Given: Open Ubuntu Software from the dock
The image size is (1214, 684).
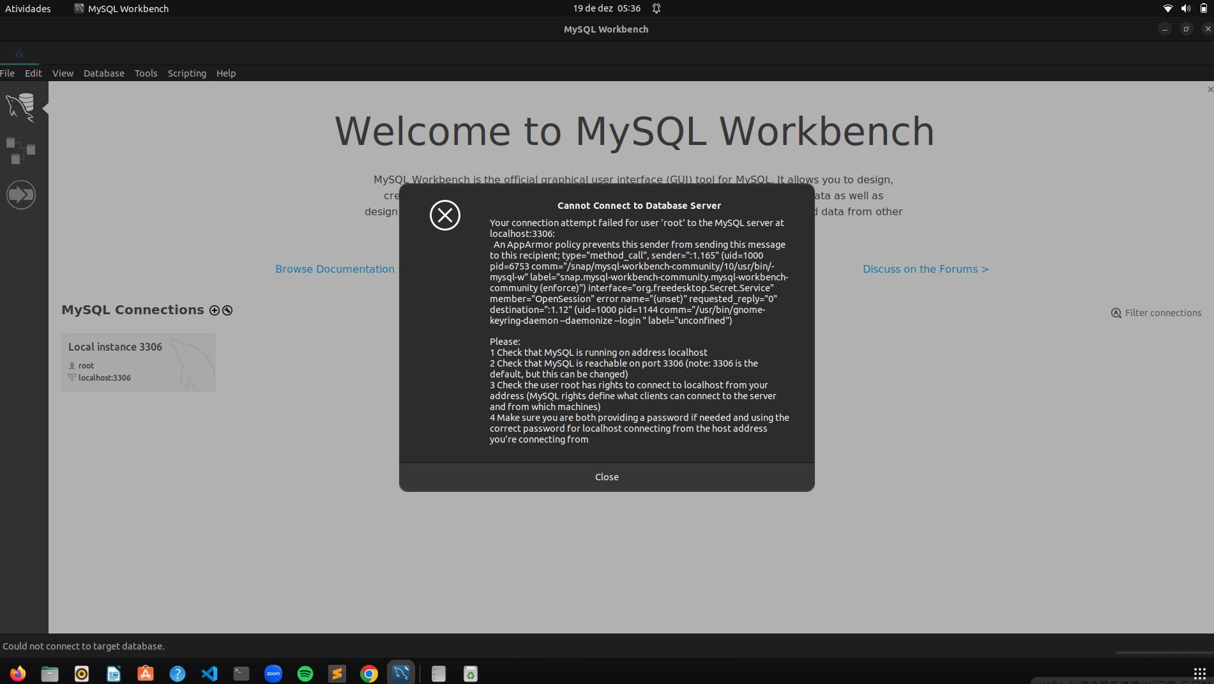Looking at the screenshot, I should click(x=146, y=674).
